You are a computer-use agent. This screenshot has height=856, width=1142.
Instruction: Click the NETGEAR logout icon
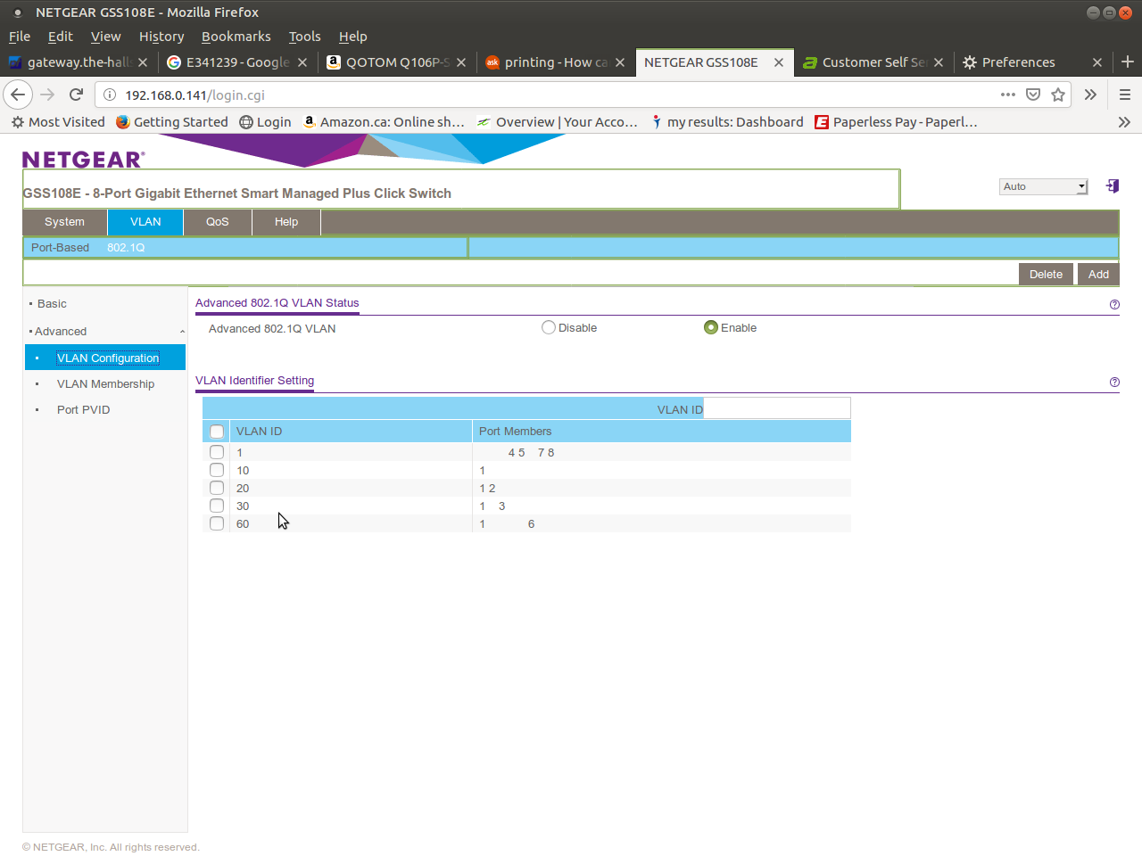[x=1113, y=185]
